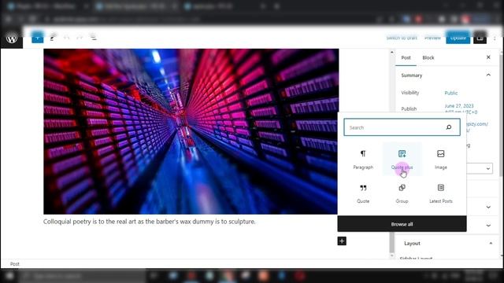Switch to the Block tab
Image resolution: width=504 pixels, height=283 pixels.
tap(428, 57)
